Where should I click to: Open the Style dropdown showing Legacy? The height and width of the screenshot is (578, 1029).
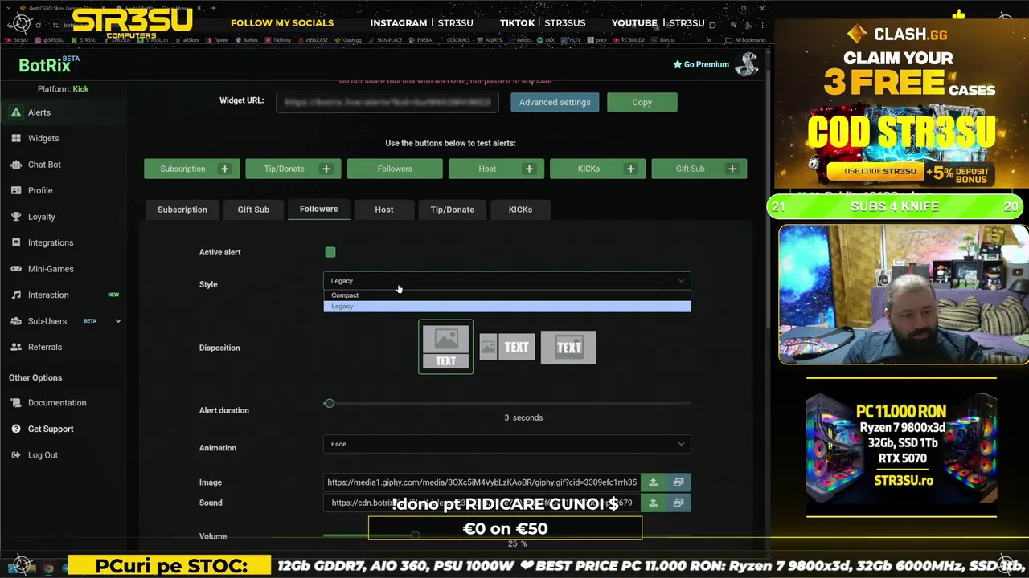point(507,281)
